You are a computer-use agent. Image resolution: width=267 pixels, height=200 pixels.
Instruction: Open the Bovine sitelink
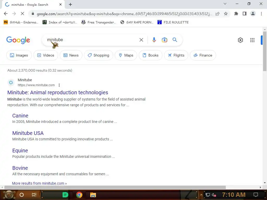[x=20, y=168]
